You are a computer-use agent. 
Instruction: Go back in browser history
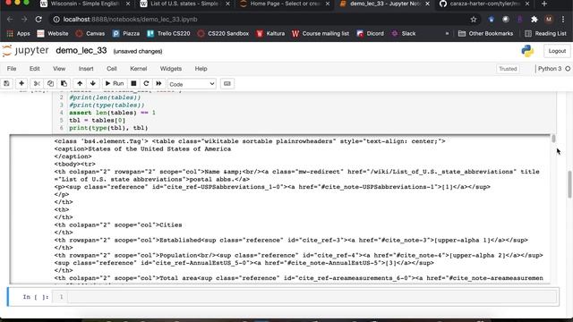tap(10, 20)
